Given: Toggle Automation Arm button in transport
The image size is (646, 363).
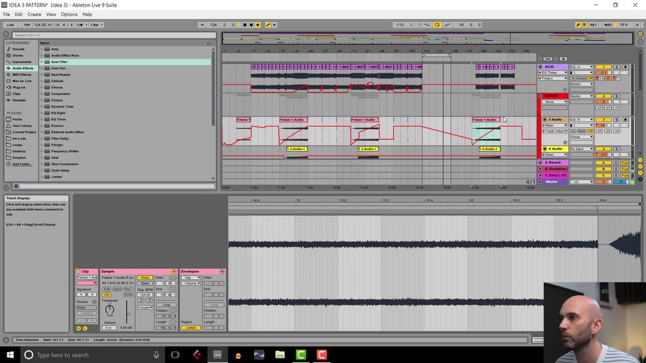Looking at the screenshot, I should click(268, 25).
